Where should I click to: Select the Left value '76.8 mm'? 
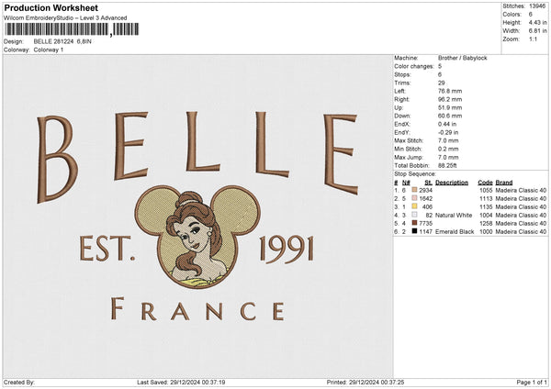point(450,91)
